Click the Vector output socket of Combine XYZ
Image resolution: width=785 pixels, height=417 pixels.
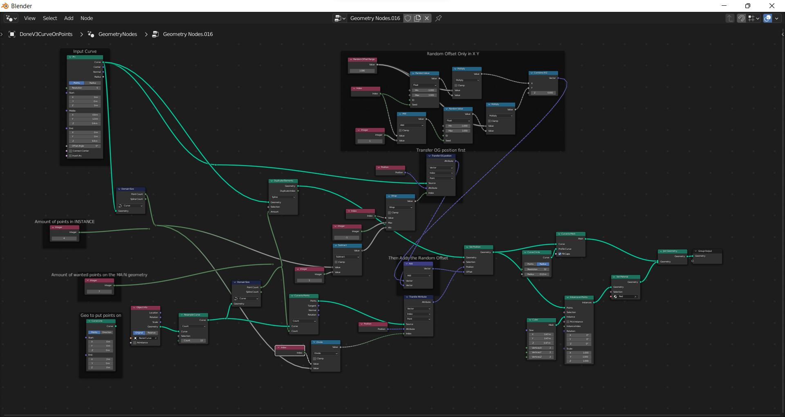point(558,78)
